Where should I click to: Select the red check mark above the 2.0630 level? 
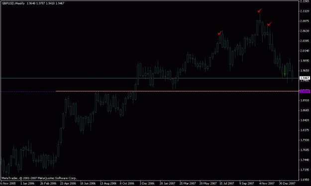click(269, 24)
